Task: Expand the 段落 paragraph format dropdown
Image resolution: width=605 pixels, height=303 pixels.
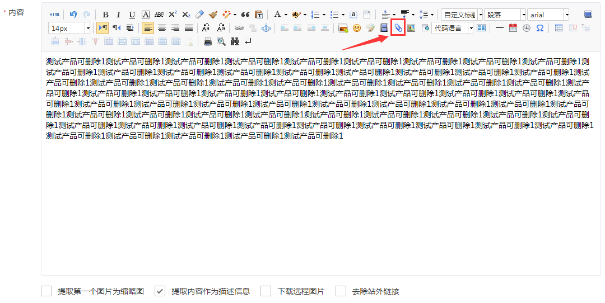Action: (523, 15)
